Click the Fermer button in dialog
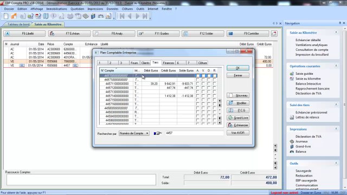Screen dimensions: 347x195 coord(237,75)
